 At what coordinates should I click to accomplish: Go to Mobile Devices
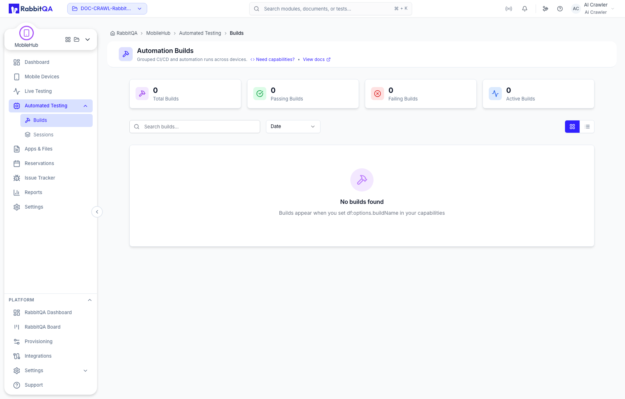(51, 77)
